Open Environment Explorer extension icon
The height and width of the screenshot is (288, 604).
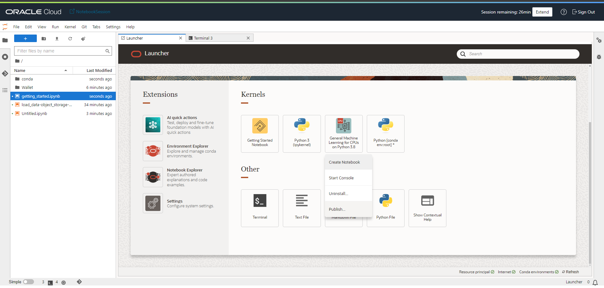[x=153, y=151]
